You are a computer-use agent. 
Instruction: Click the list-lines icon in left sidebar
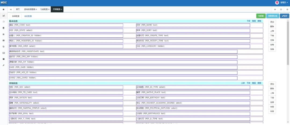pos(3,34)
